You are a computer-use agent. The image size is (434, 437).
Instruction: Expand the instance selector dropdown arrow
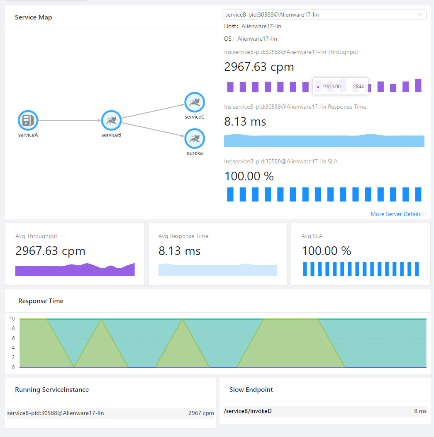[x=420, y=15]
